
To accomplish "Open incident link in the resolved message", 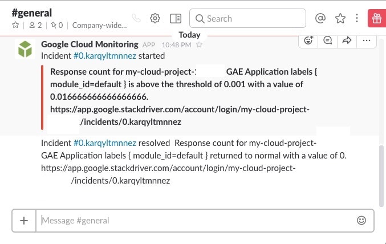I will pos(105,143).
